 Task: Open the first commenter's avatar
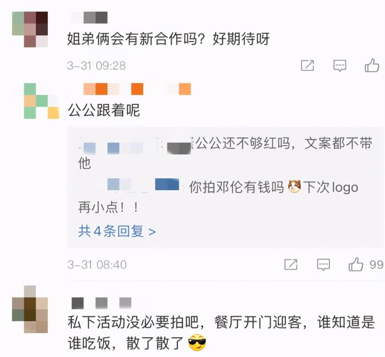30,29
